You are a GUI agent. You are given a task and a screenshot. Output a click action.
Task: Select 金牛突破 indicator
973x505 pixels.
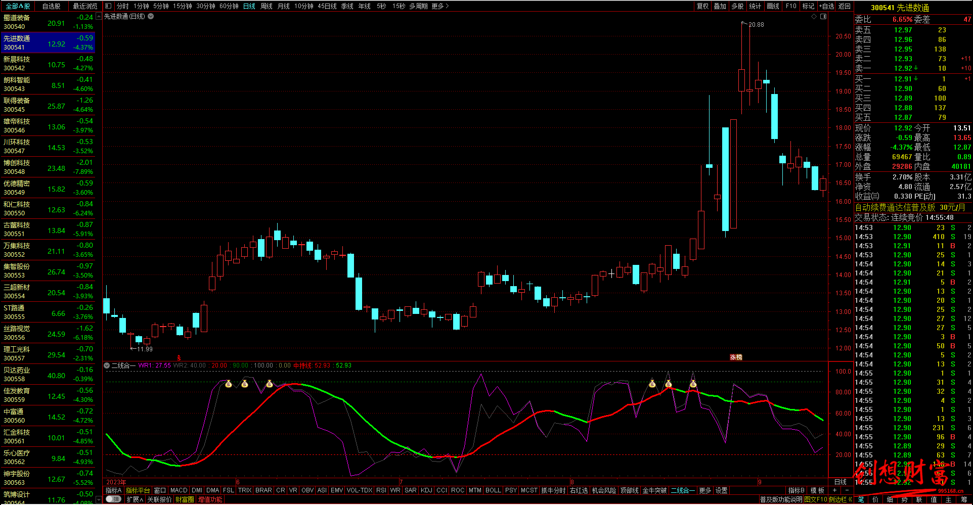tap(654, 490)
